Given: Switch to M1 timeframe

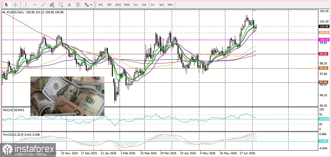Looking at the screenshot, I should click(101, 5).
